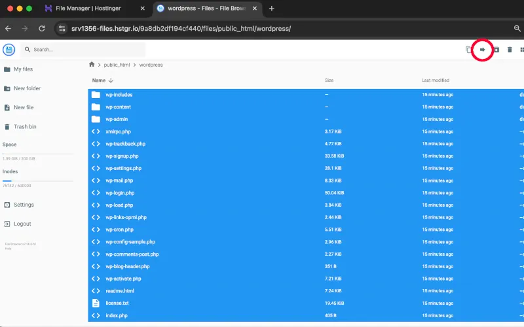Close the wordpress - Files tab
Screen dimensions: 524x327
(255, 9)
